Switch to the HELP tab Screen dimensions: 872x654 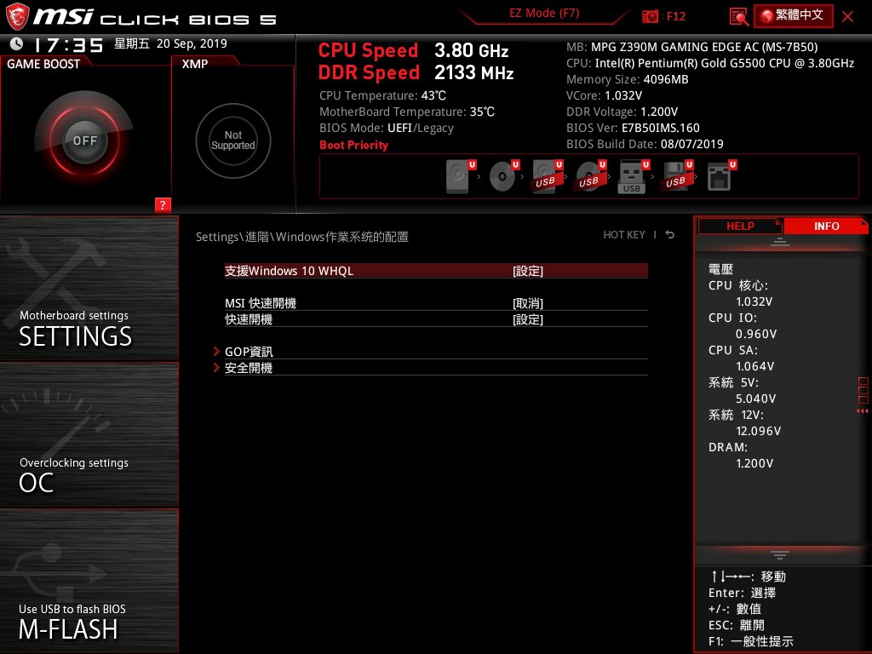coord(740,226)
